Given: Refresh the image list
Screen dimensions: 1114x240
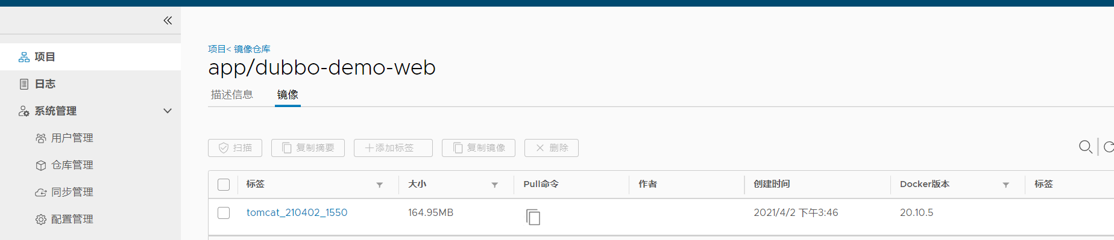Looking at the screenshot, I should [x=1109, y=147].
